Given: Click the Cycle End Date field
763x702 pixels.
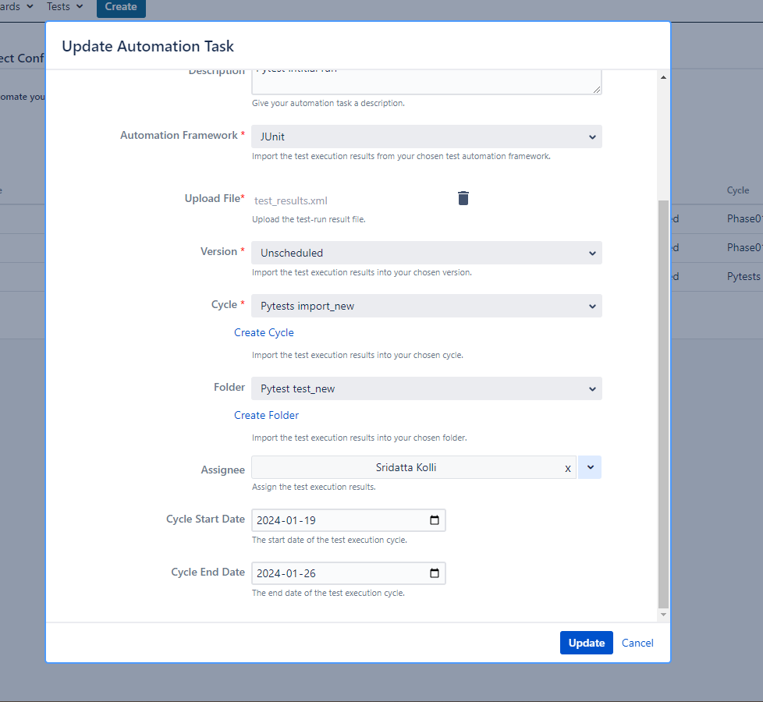Looking at the screenshot, I should point(335,573).
